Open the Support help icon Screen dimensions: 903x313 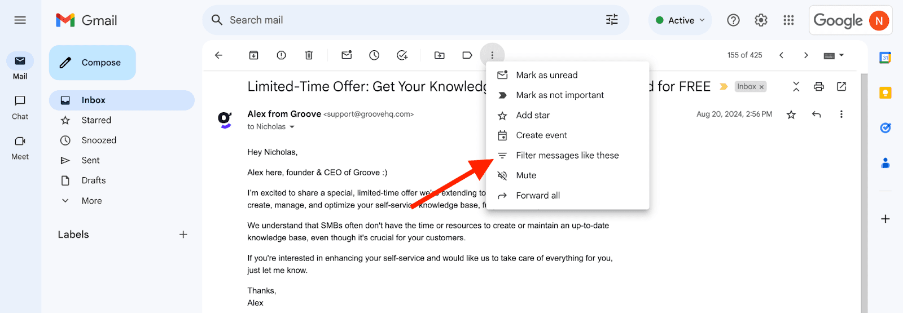click(733, 20)
